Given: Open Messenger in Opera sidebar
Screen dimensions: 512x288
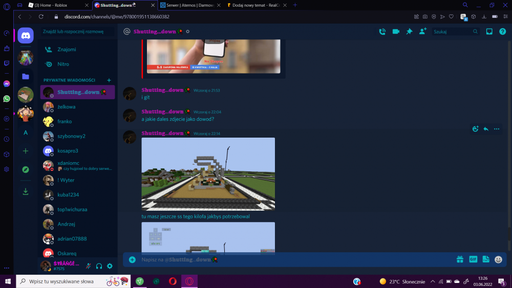Looking at the screenshot, I should pos(7,84).
